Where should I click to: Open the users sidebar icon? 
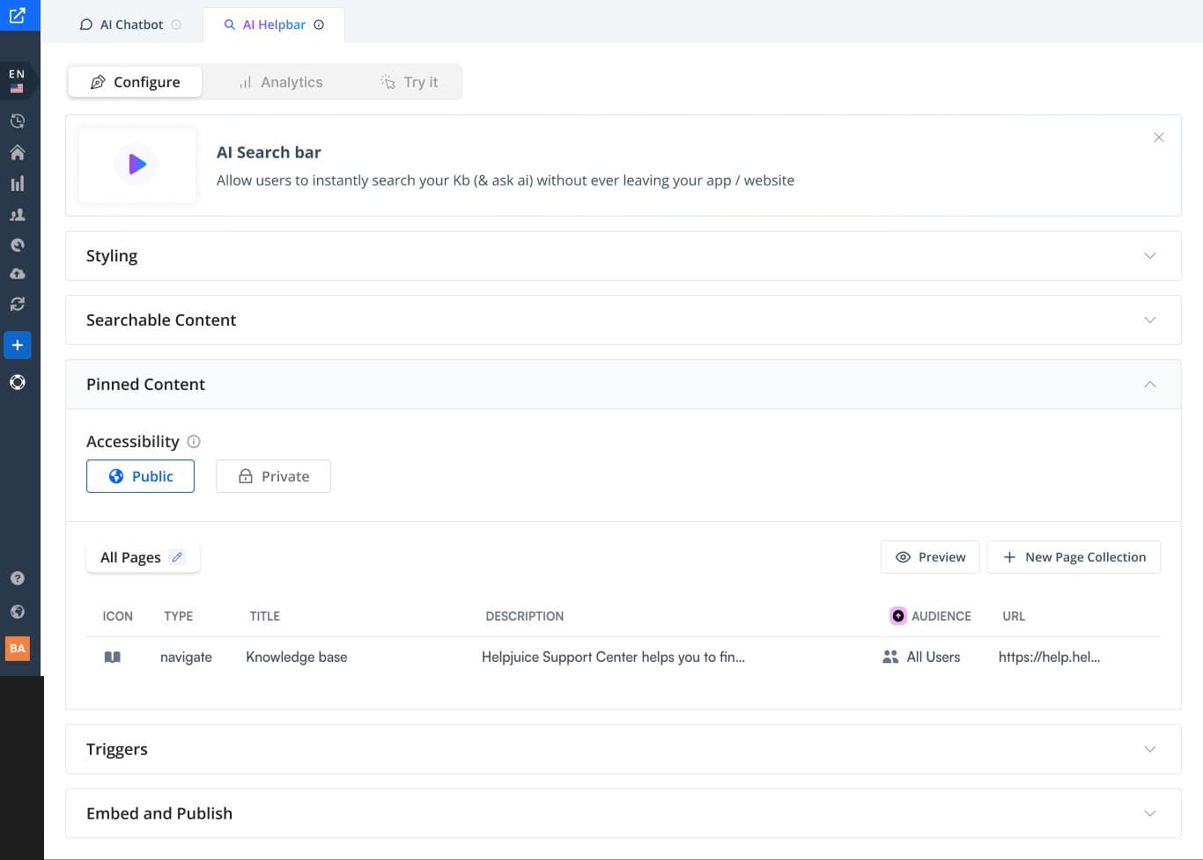(x=17, y=215)
